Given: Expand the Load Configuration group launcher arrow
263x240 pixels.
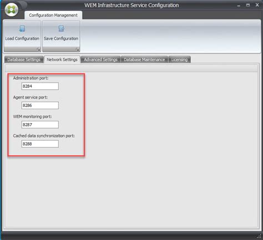Looking at the screenshot, I should pos(38,49).
